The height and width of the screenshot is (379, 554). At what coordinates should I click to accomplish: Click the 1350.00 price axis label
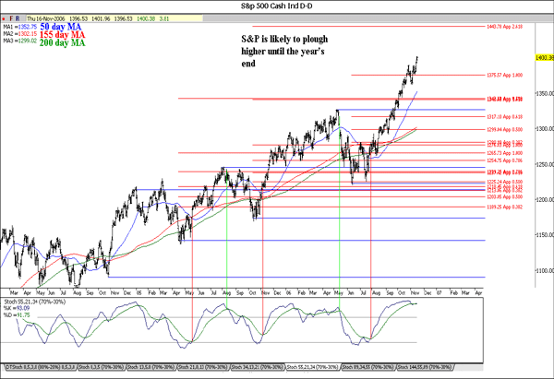(546, 93)
